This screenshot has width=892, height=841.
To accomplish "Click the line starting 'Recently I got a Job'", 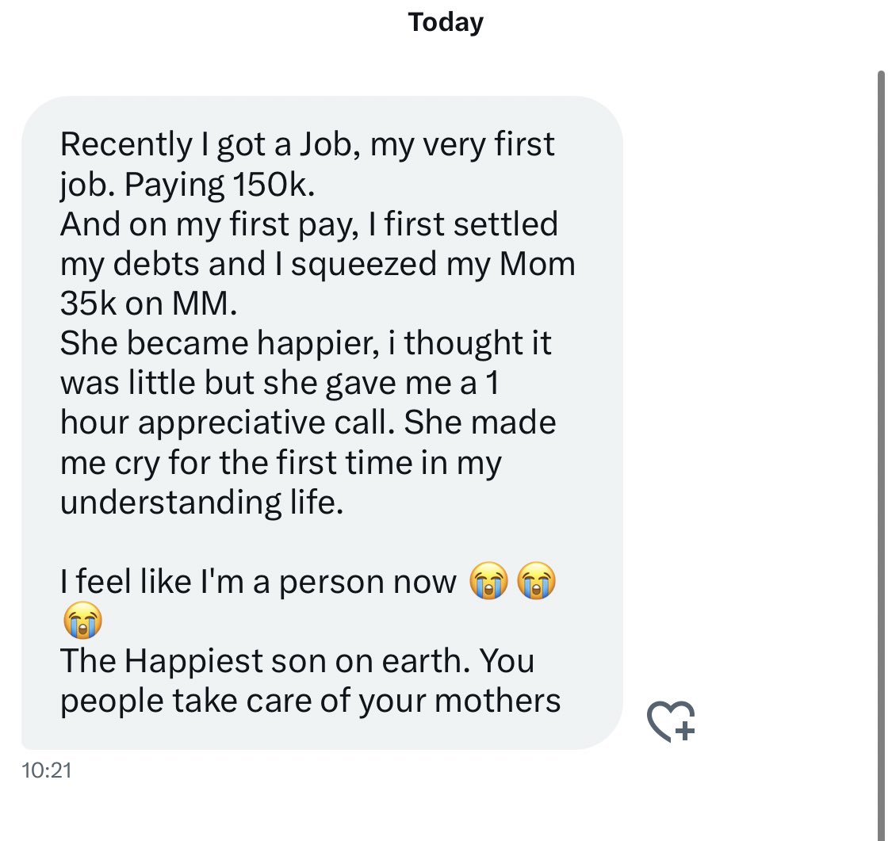I will 307,144.
